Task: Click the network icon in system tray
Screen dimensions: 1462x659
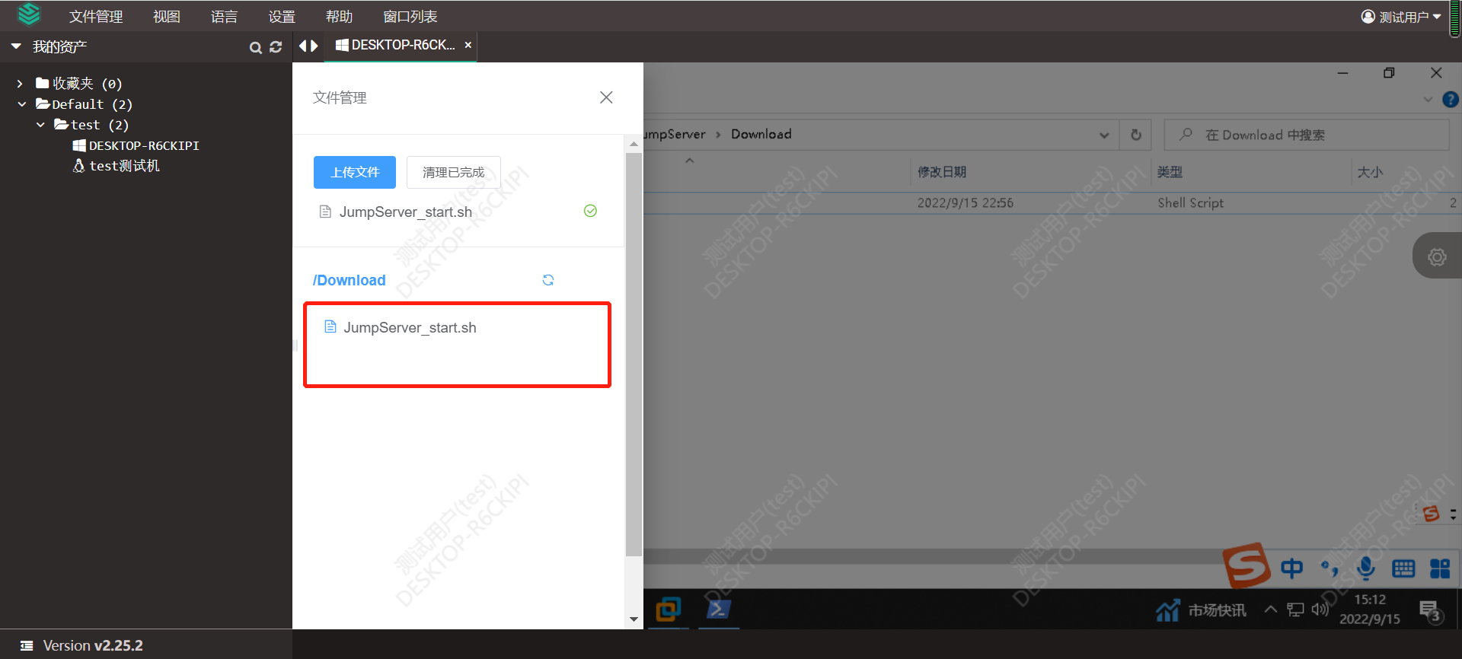Action: 1295,610
